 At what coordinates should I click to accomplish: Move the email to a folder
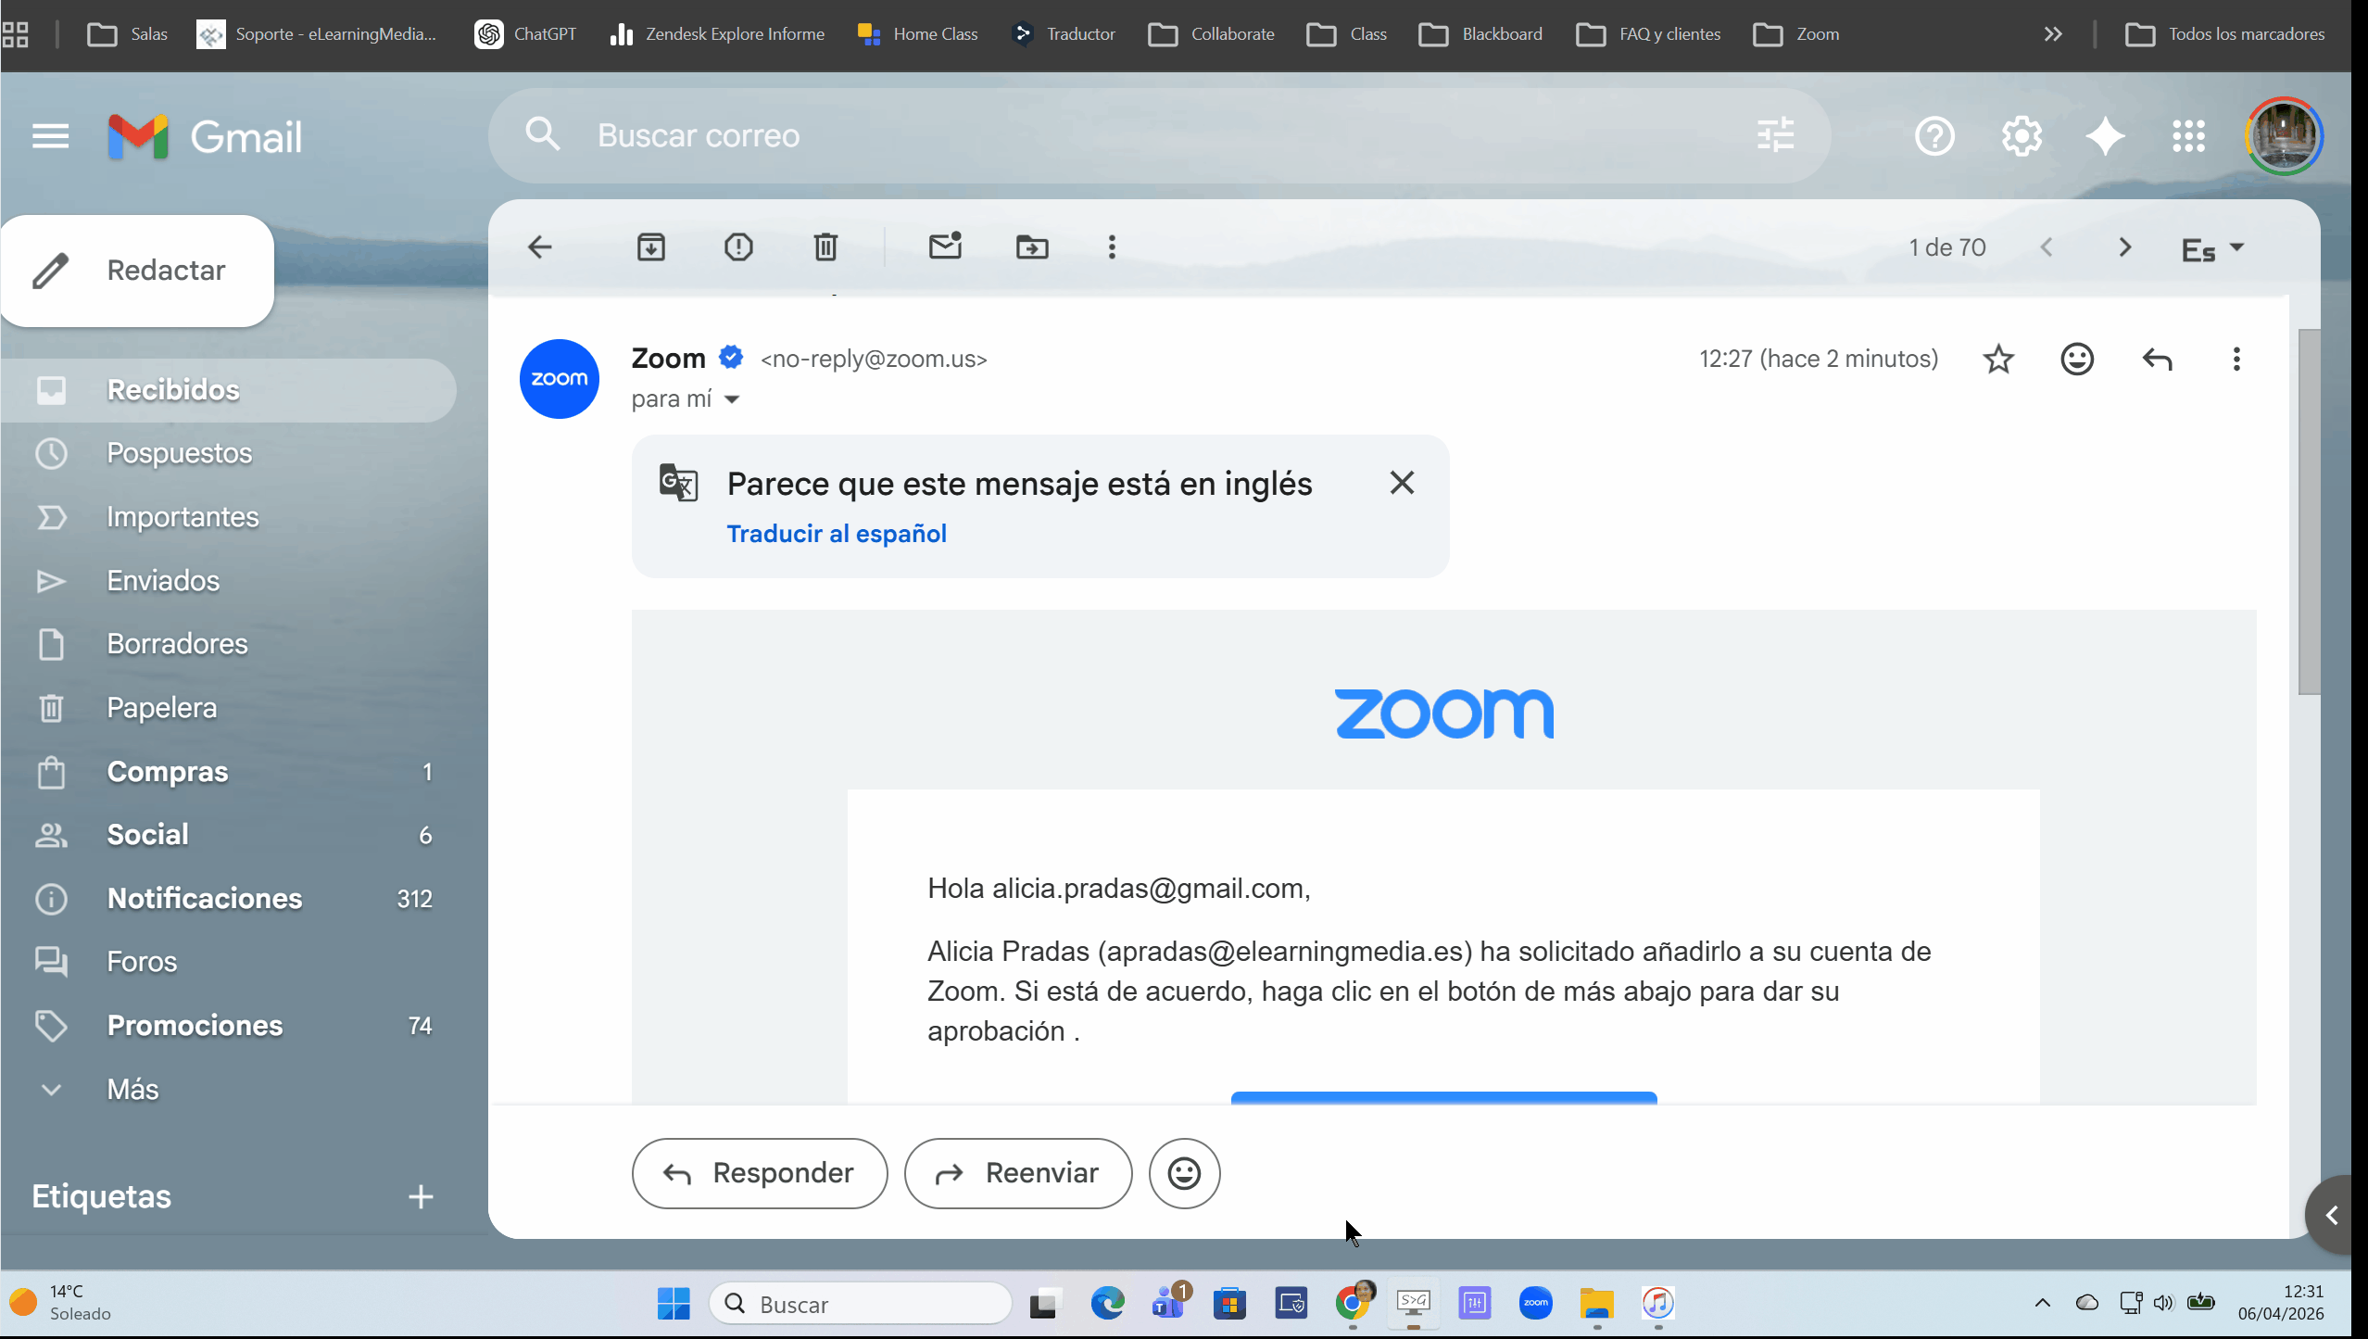pyautogui.click(x=1032, y=247)
